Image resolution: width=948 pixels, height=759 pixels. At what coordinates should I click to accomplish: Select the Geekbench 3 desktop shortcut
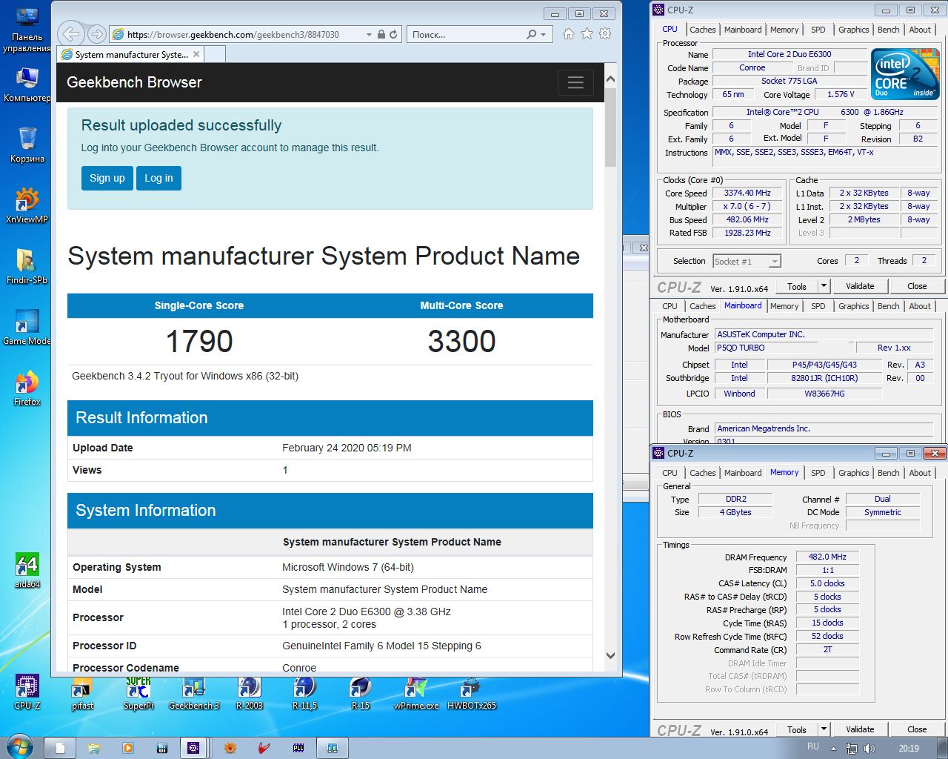tap(194, 692)
